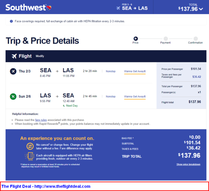Open the Modify flight link
The height and width of the screenshot is (191, 209).
[40, 56]
